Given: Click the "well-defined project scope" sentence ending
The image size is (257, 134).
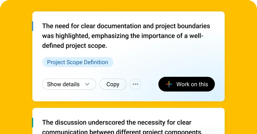Looking at the screenshot, I should pos(75,46).
